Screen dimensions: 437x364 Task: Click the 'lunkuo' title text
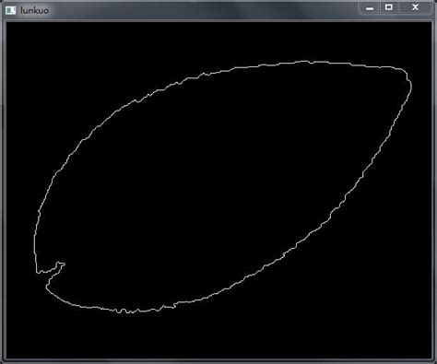coord(34,11)
